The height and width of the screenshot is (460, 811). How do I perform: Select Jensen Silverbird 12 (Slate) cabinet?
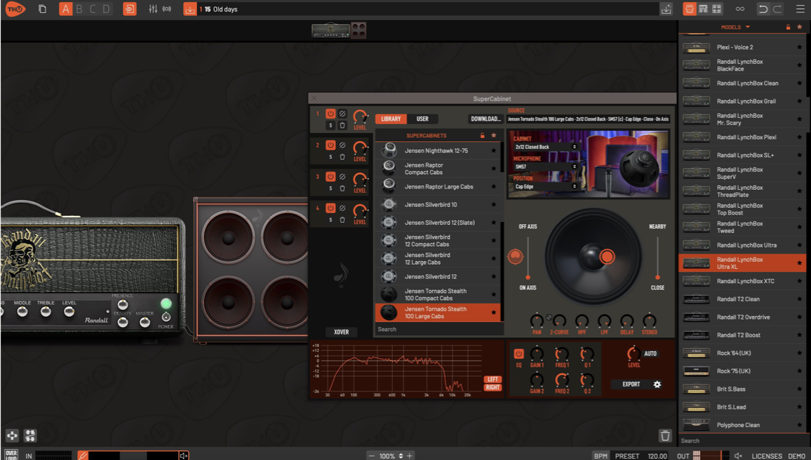coord(437,223)
